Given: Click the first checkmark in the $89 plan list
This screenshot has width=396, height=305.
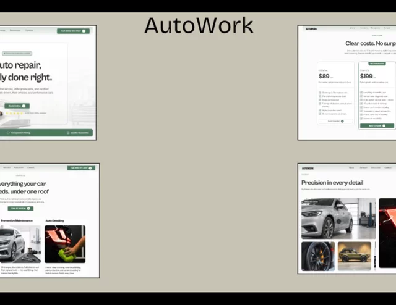Looking at the screenshot, I should [320, 93].
